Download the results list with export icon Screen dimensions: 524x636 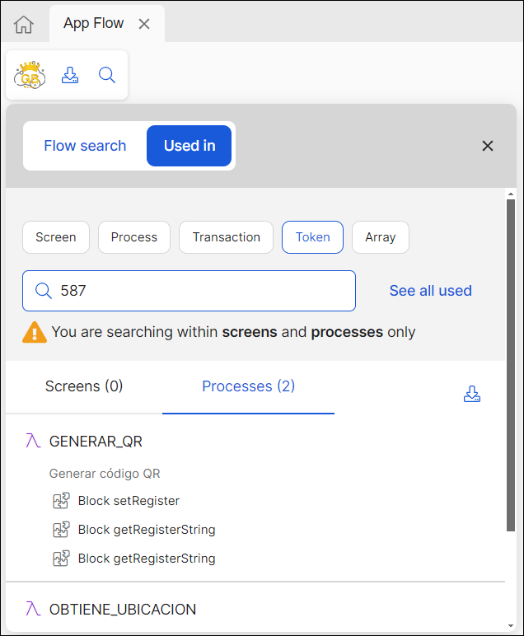[x=472, y=395]
